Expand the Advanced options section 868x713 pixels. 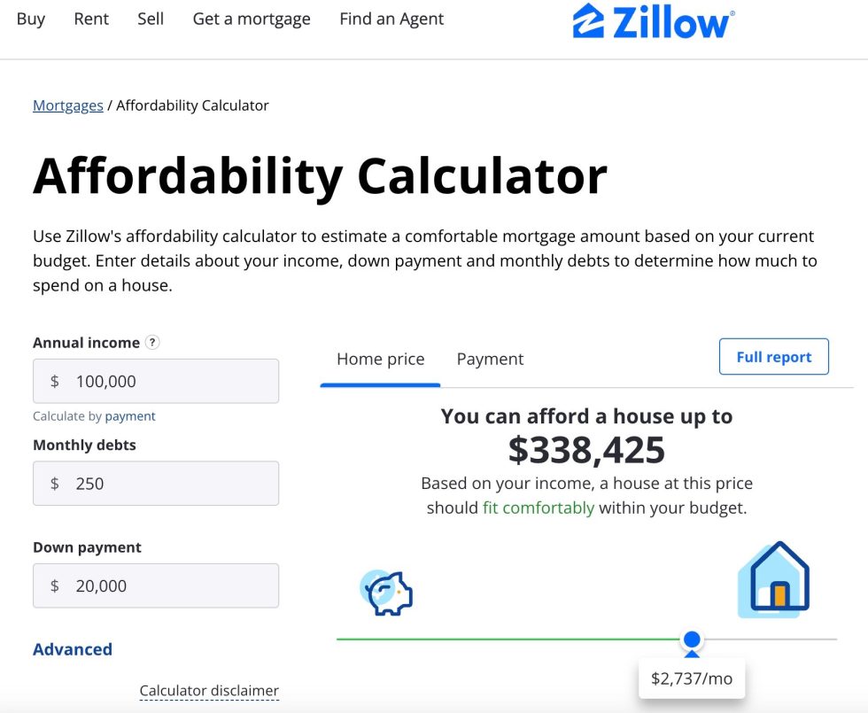[x=73, y=649]
